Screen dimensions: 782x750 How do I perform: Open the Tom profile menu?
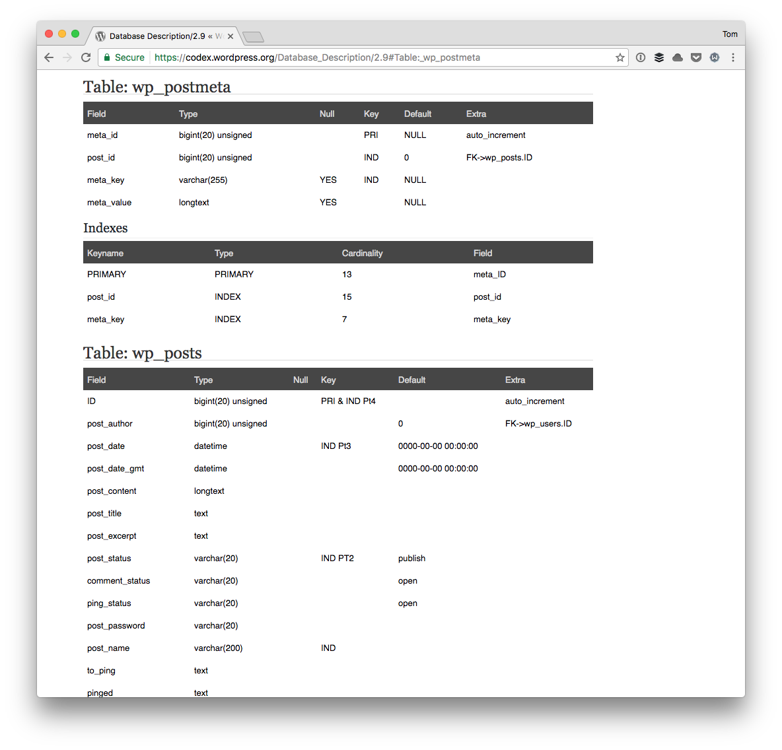(x=730, y=34)
